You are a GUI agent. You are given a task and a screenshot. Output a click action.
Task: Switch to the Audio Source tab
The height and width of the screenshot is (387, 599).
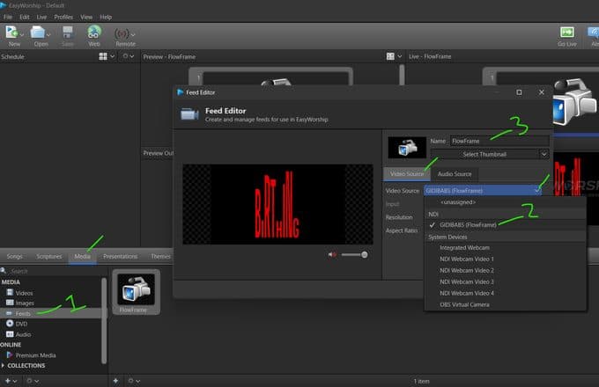tap(455, 174)
